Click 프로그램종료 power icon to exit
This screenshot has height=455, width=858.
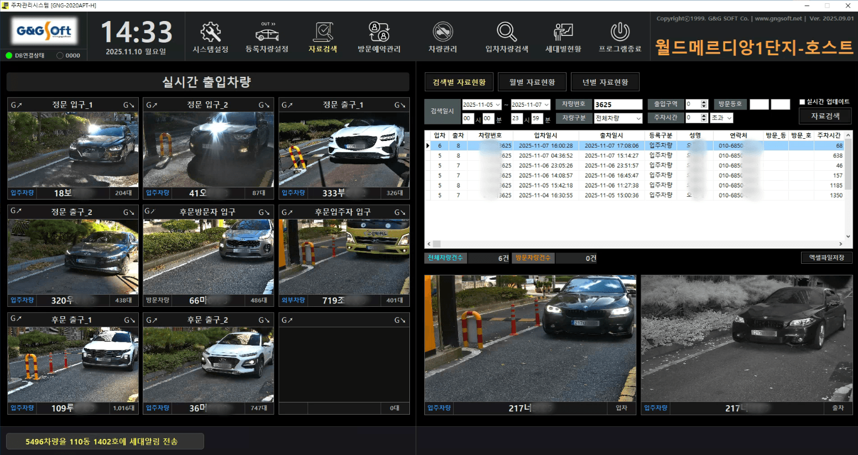620,37
